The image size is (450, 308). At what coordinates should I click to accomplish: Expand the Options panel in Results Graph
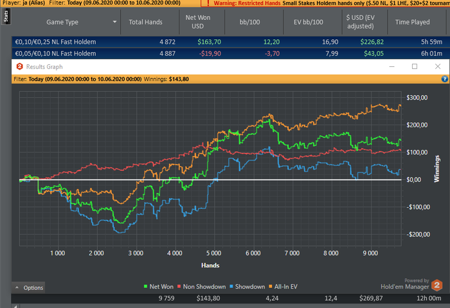(29, 287)
